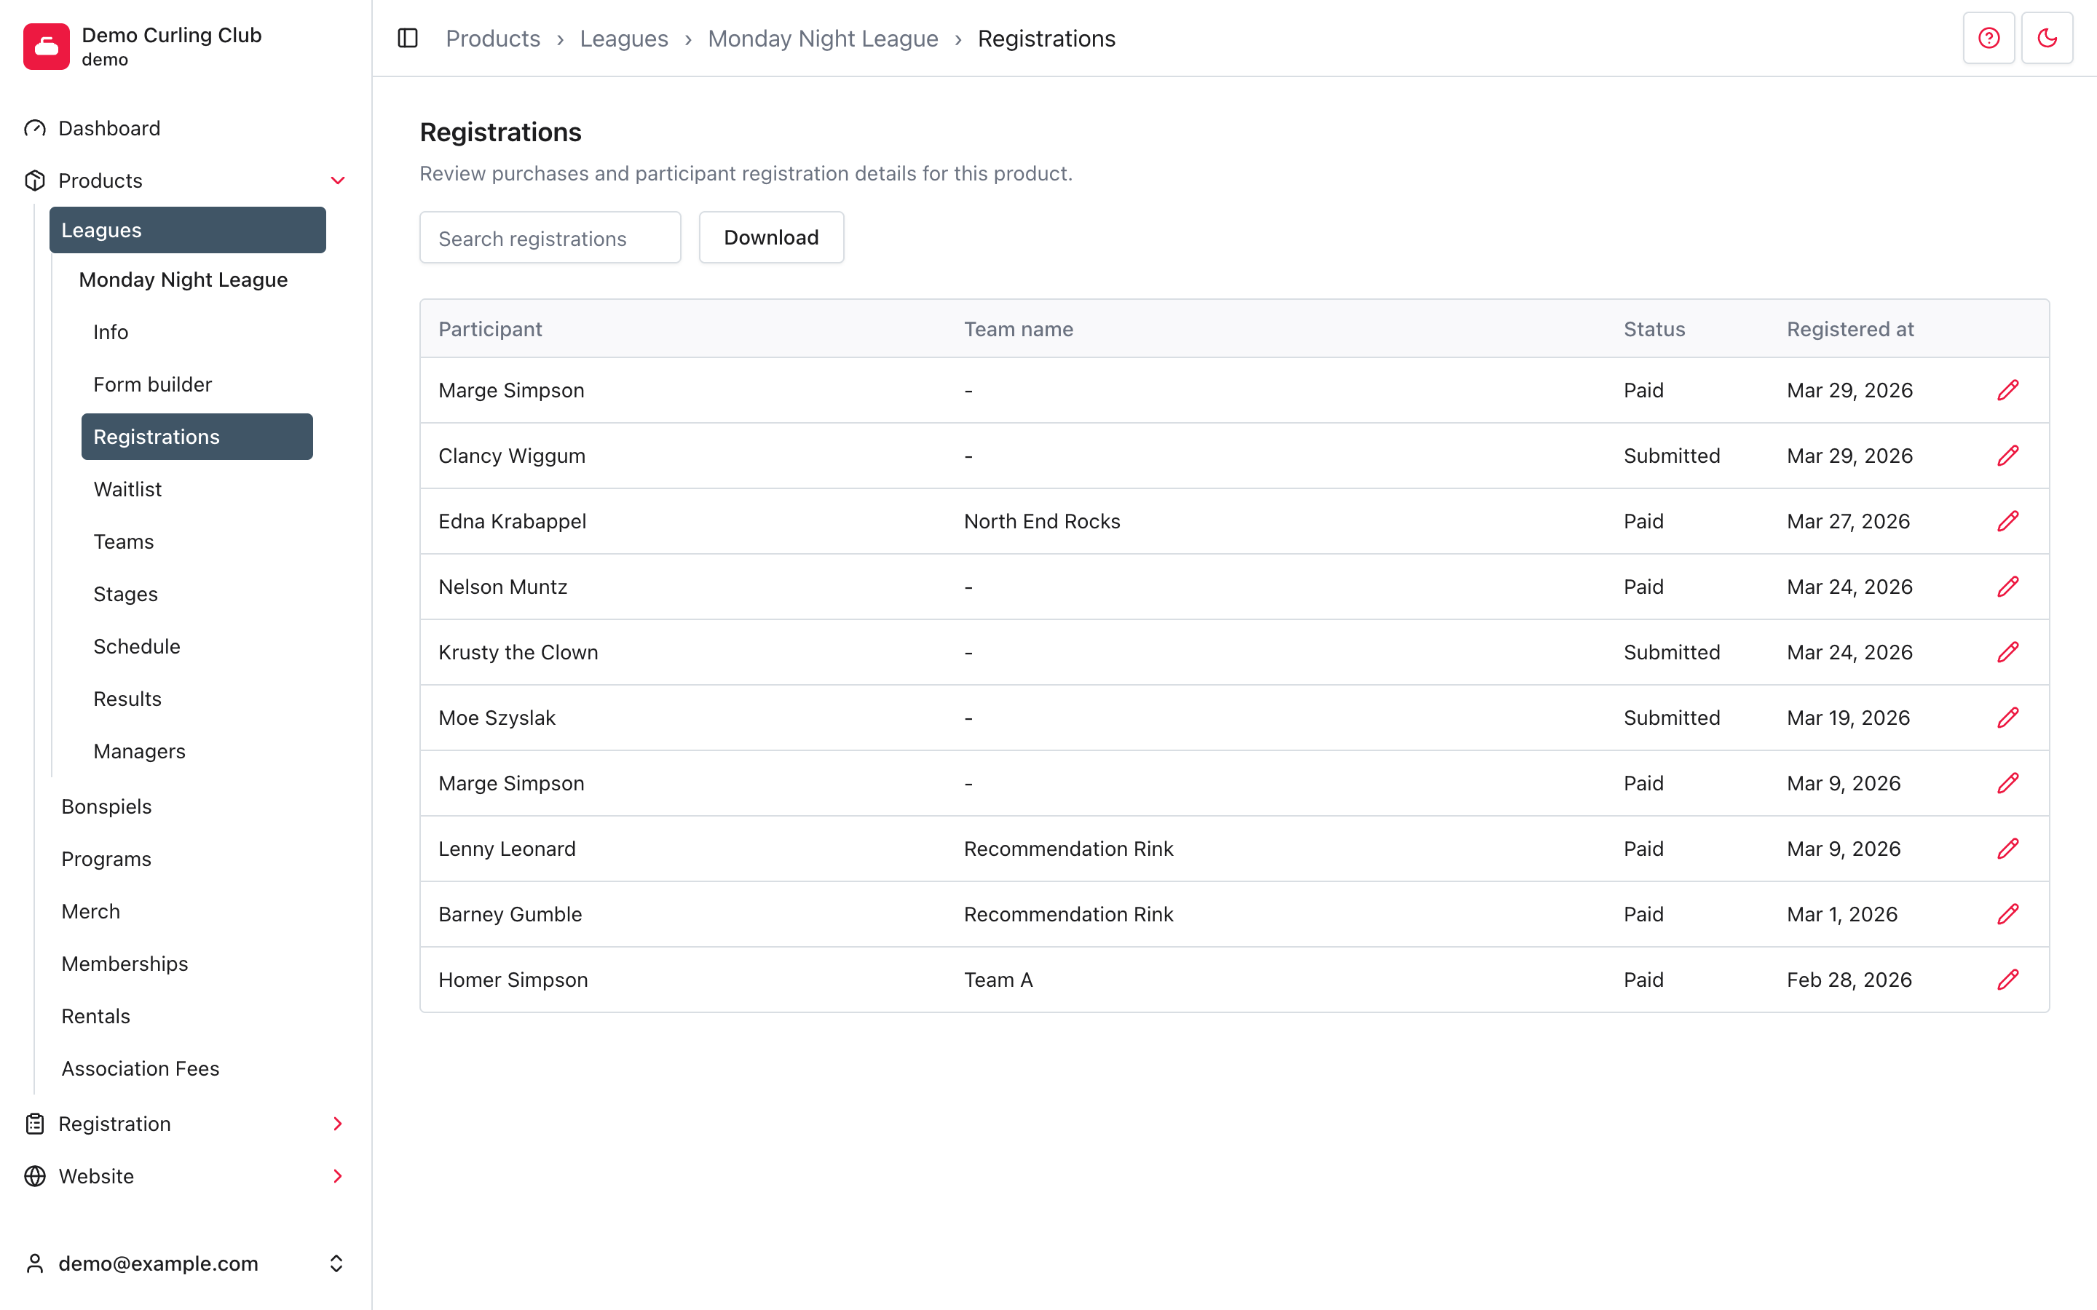Open the help question-mark icon
2097x1310 pixels.
click(1989, 38)
